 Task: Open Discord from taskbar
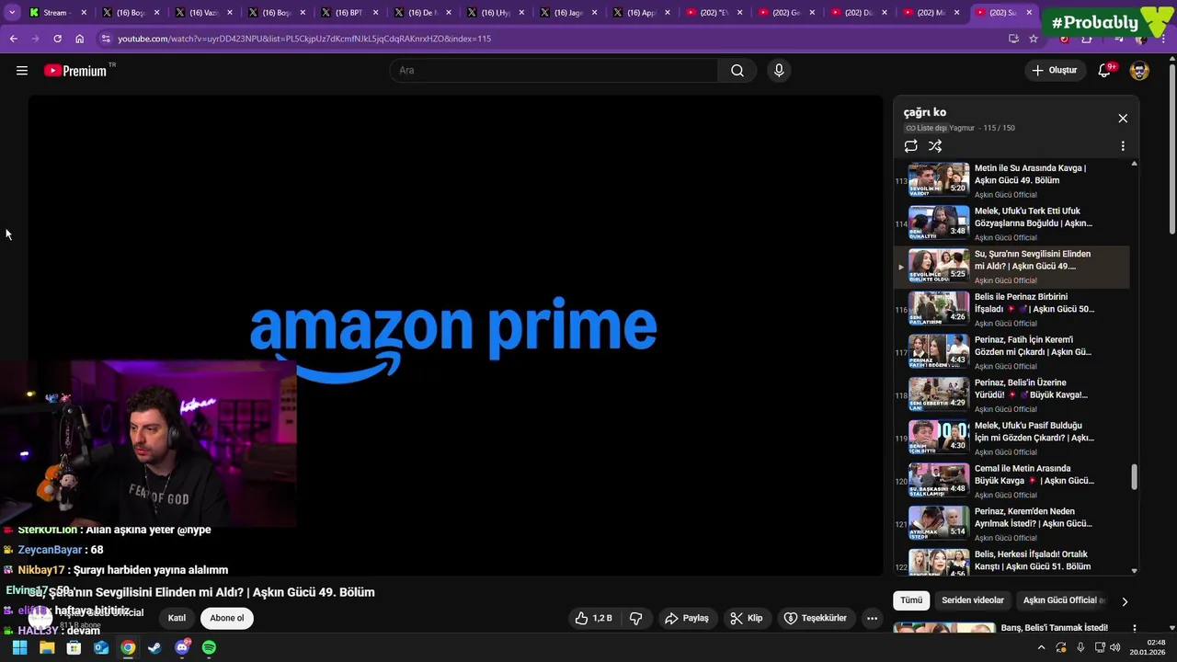click(x=182, y=647)
